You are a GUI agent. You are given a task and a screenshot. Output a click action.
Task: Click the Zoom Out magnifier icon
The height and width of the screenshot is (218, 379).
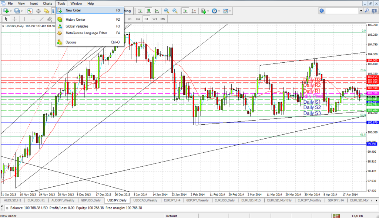(175, 11)
